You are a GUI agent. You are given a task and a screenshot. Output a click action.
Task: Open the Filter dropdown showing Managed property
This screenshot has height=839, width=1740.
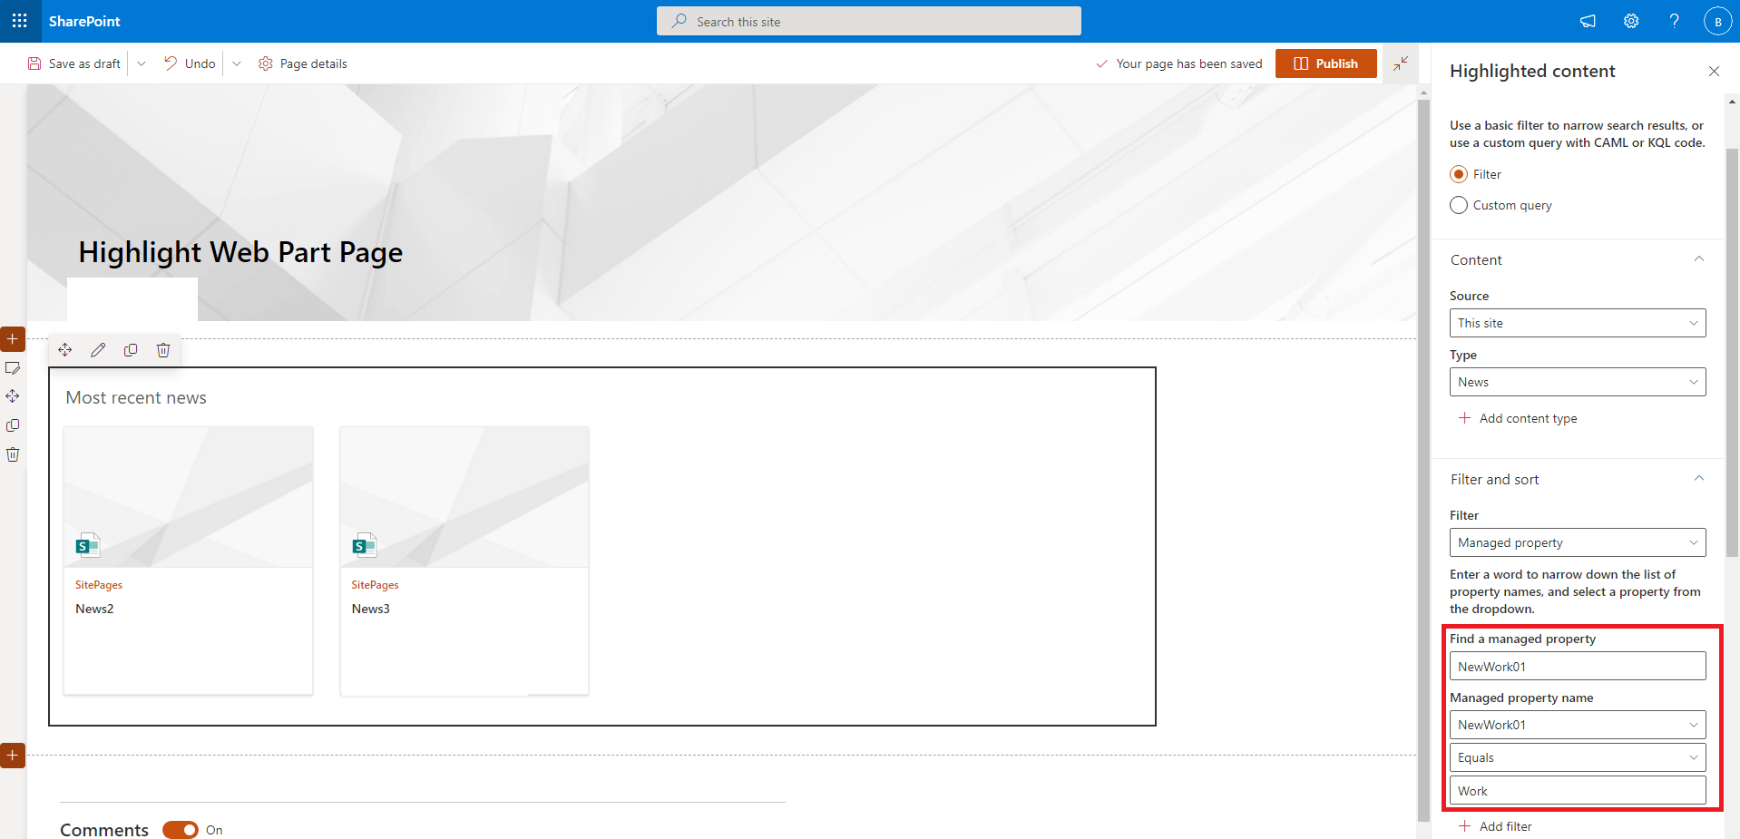point(1578,542)
